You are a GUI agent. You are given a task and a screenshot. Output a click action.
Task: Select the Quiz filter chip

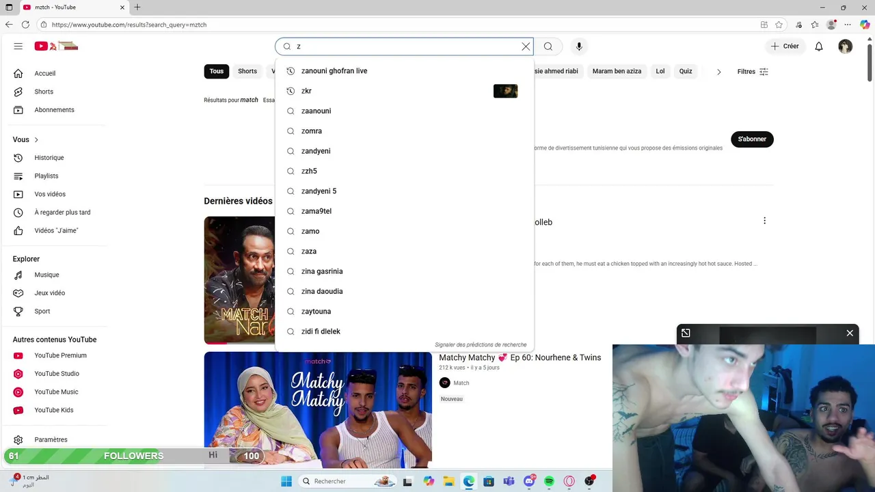pyautogui.click(x=686, y=71)
